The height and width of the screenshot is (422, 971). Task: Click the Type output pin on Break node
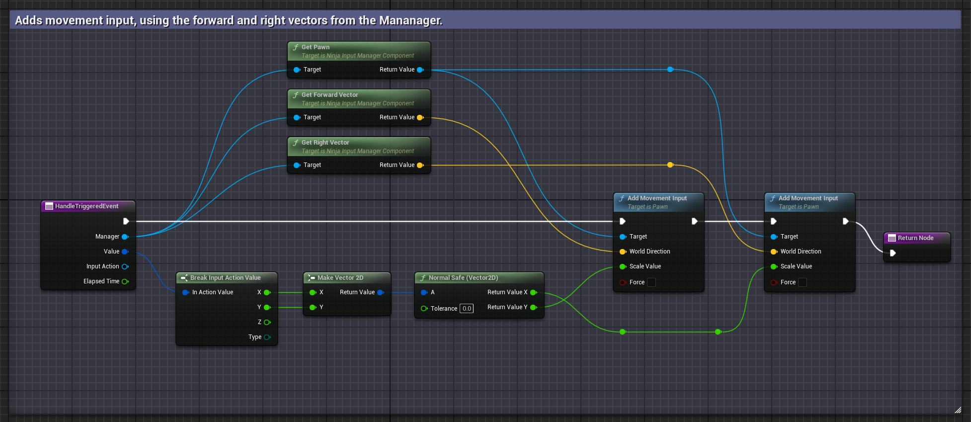267,337
